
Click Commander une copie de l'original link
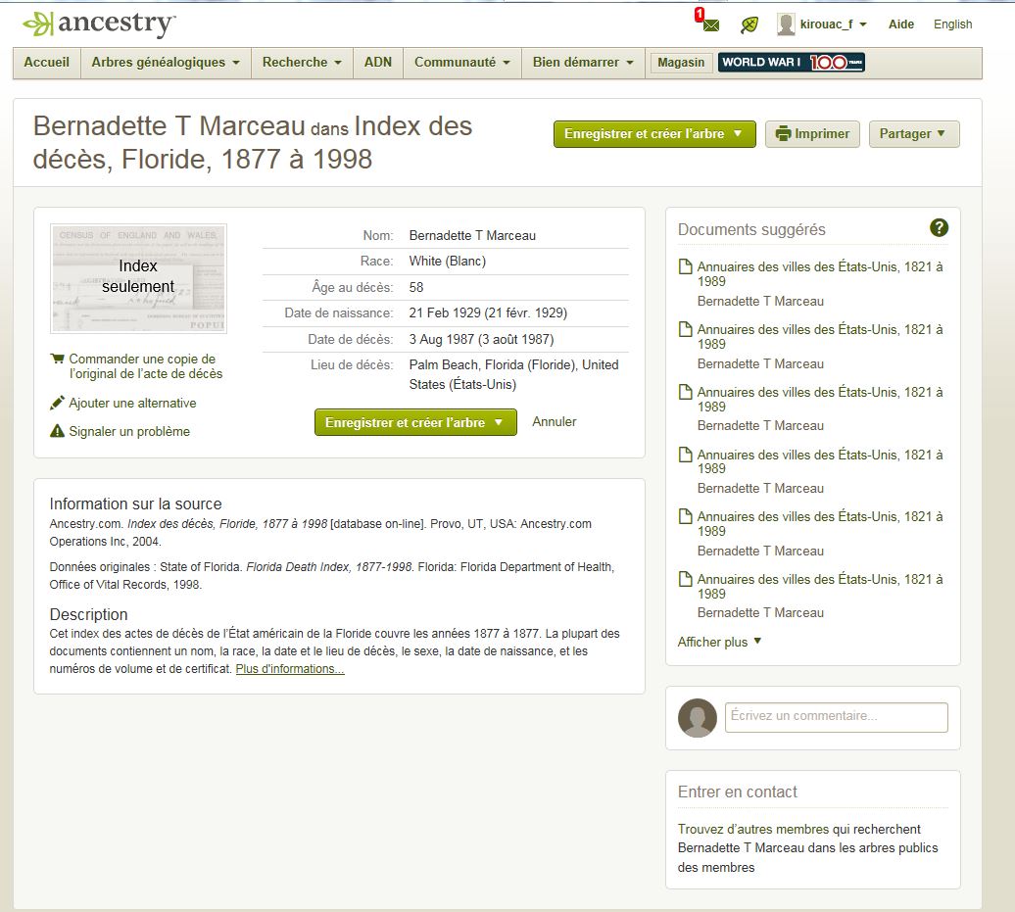[146, 366]
